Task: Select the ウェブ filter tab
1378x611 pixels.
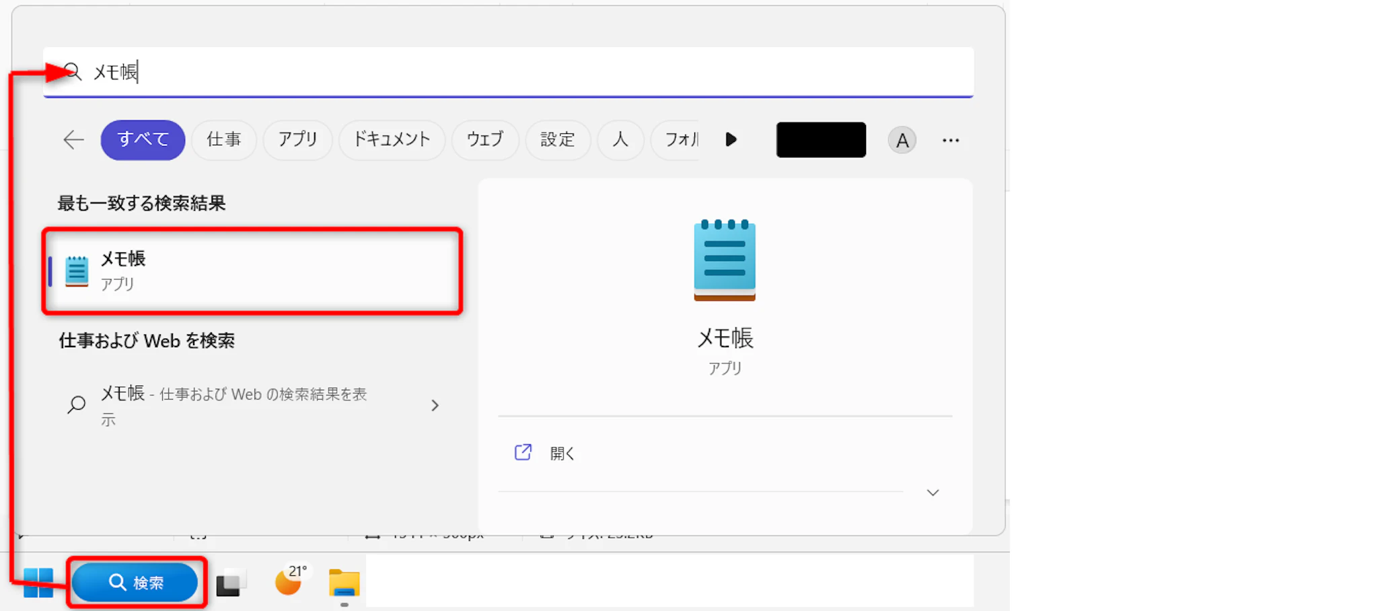Action: tap(484, 140)
